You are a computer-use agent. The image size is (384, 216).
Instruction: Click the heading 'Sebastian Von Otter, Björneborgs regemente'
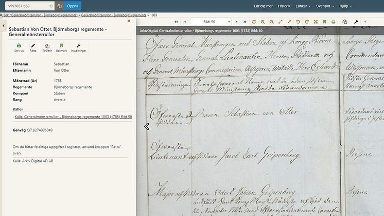pyautogui.click(x=58, y=32)
